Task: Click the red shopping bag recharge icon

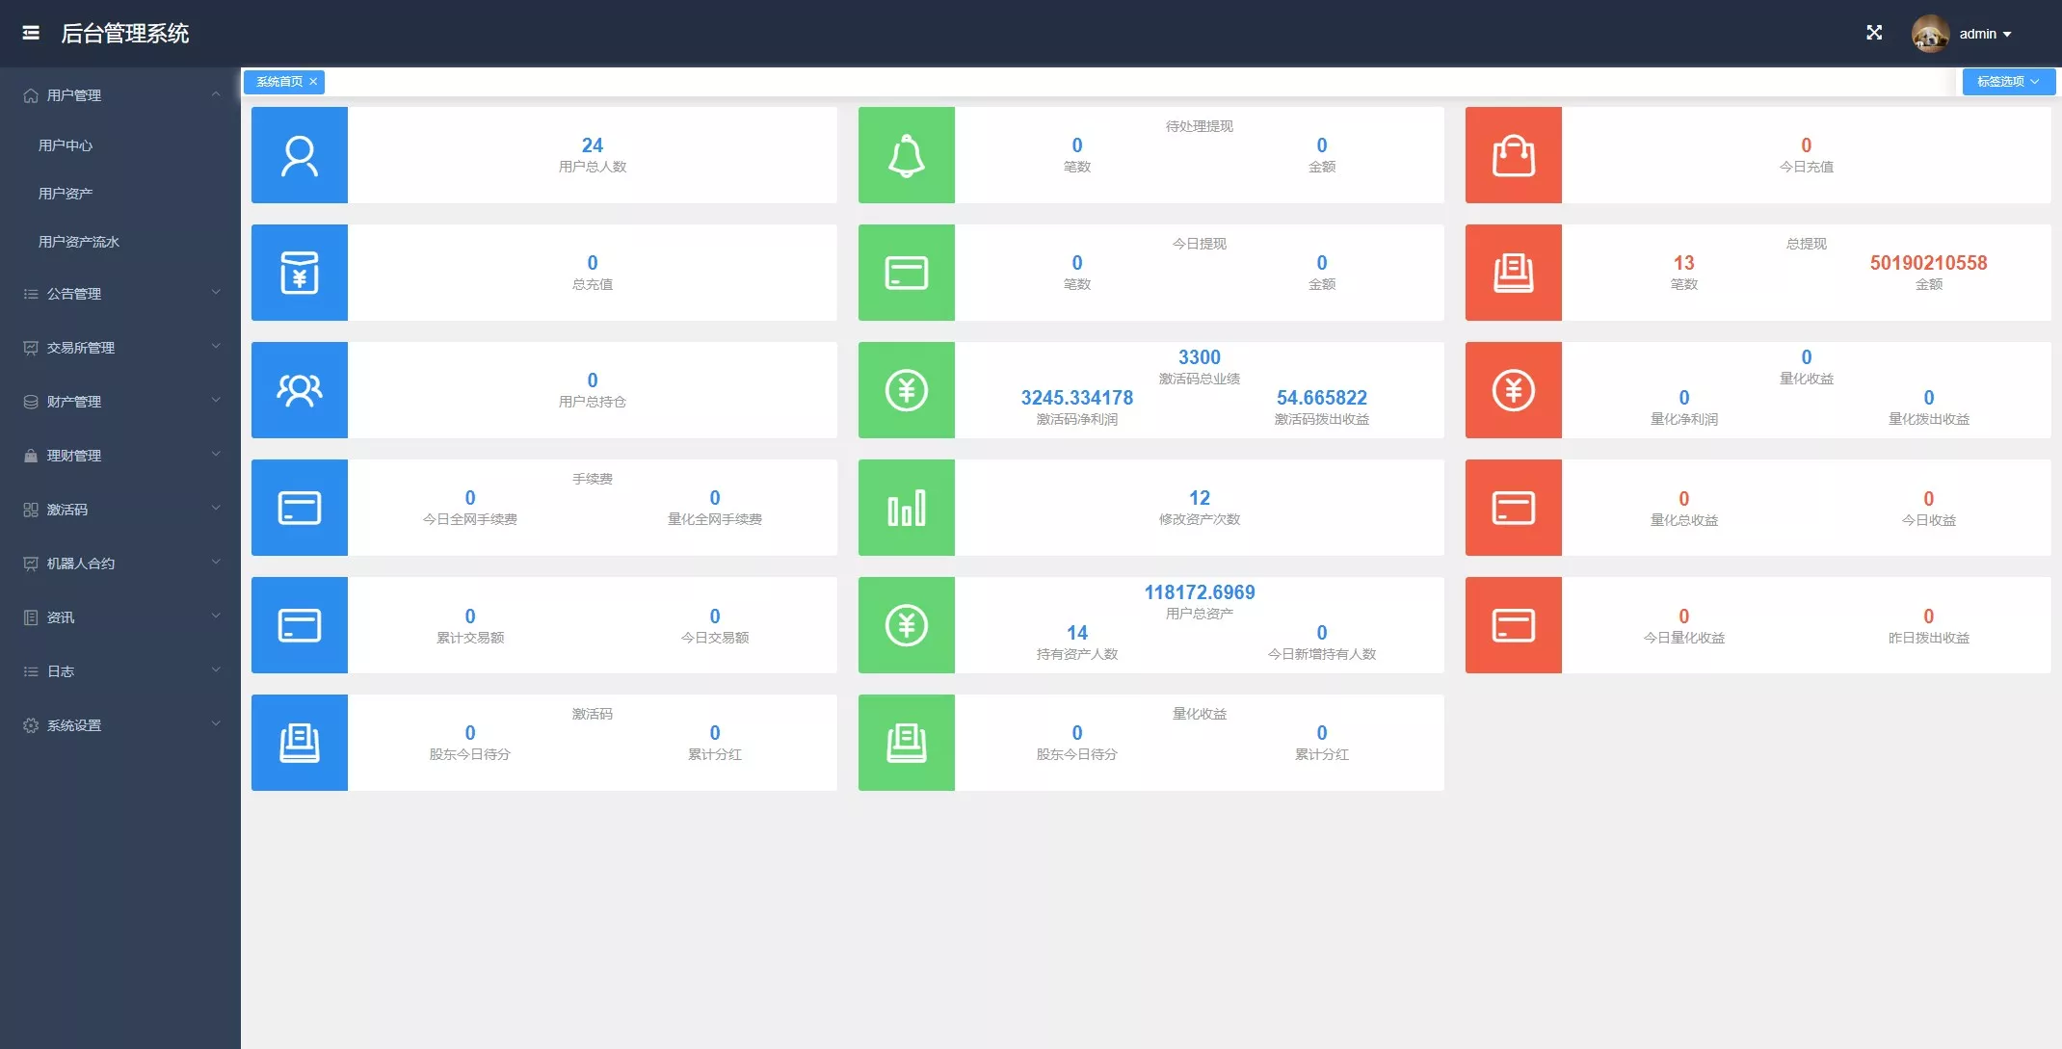Action: [x=1514, y=155]
